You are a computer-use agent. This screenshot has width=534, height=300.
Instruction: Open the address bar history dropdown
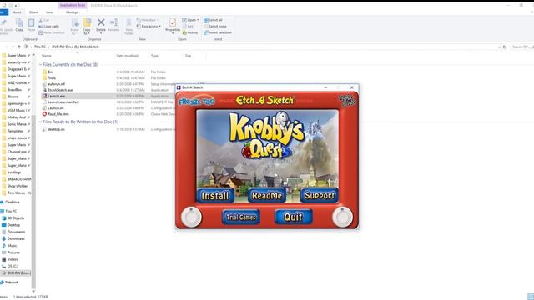click(x=499, y=47)
